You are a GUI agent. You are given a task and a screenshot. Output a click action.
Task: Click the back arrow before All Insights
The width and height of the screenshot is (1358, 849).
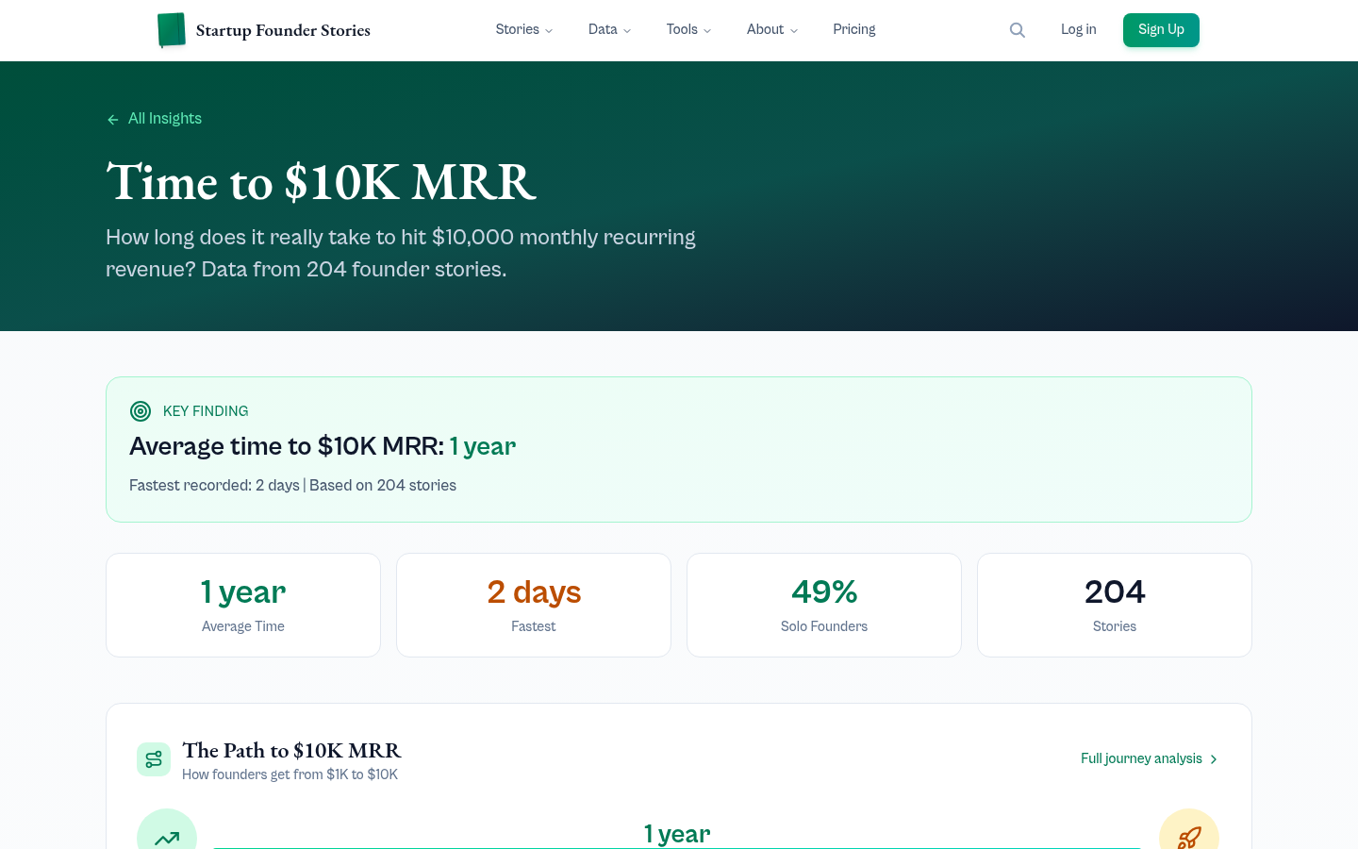(x=112, y=119)
